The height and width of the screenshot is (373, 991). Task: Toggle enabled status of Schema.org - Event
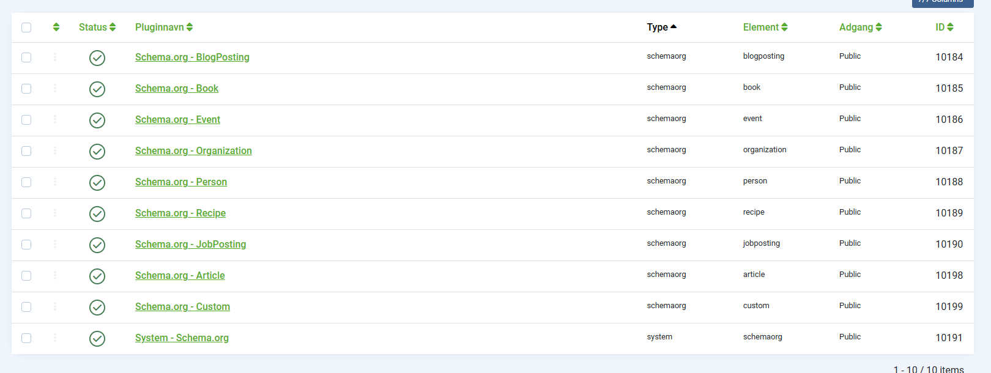[x=97, y=120]
